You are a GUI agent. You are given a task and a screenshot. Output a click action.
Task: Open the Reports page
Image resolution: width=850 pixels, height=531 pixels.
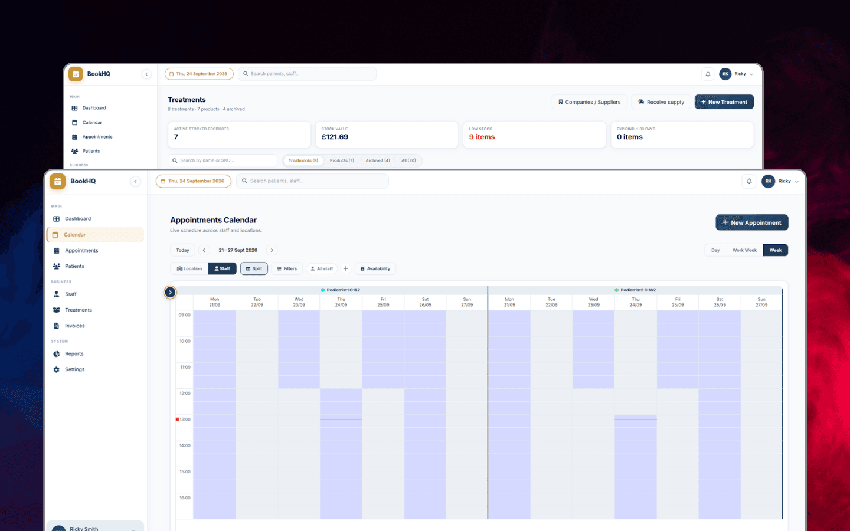pos(95,354)
